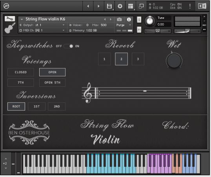Shift keyboard octave up with arrow
211x177 pixels.
pos(5,159)
